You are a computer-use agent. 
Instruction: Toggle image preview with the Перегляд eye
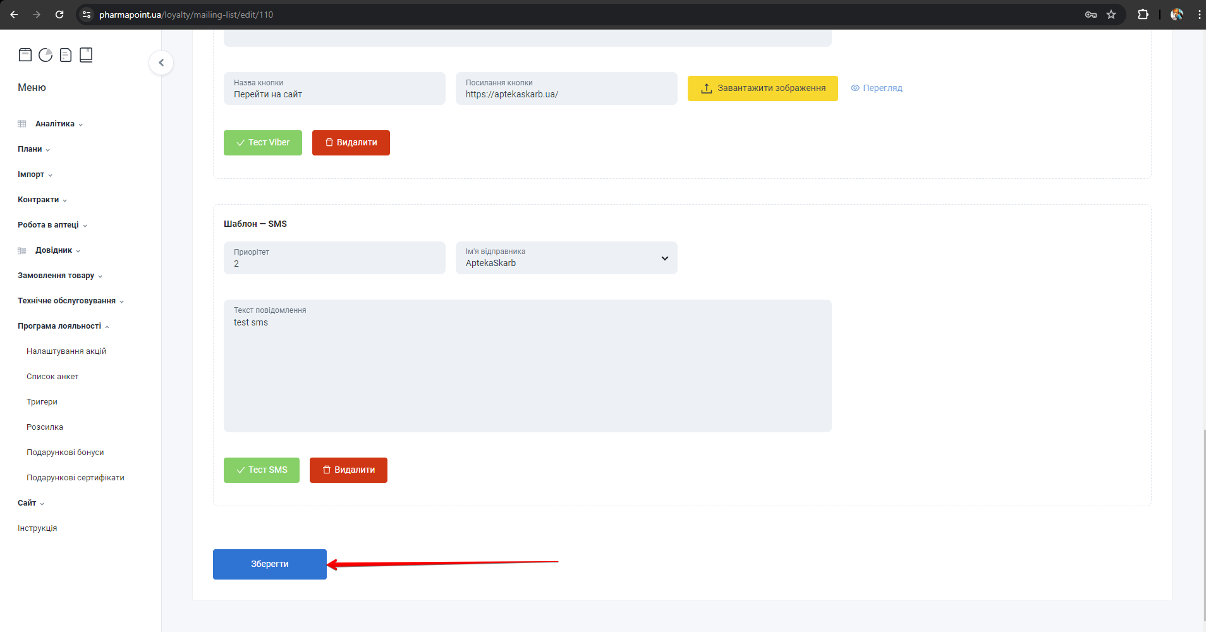tap(876, 88)
